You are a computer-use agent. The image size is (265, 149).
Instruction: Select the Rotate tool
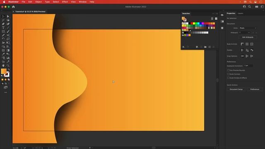(3, 39)
